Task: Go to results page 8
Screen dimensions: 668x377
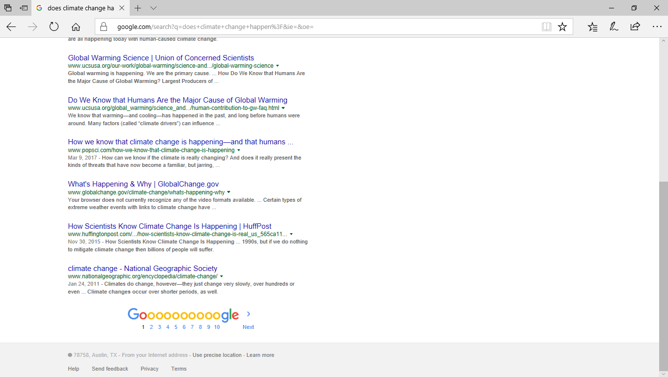Action: point(200,327)
